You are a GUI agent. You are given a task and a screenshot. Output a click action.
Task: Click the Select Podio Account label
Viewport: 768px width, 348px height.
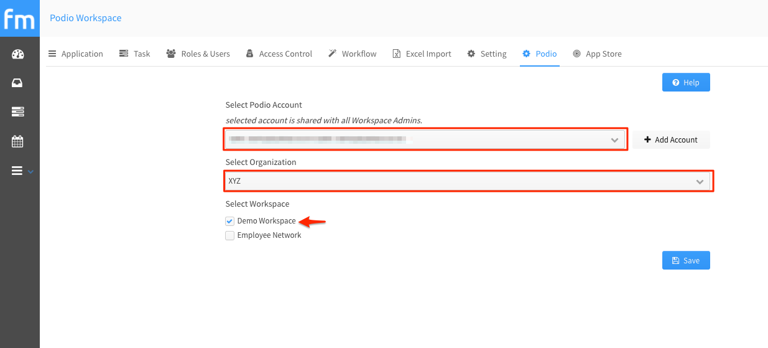tap(264, 105)
